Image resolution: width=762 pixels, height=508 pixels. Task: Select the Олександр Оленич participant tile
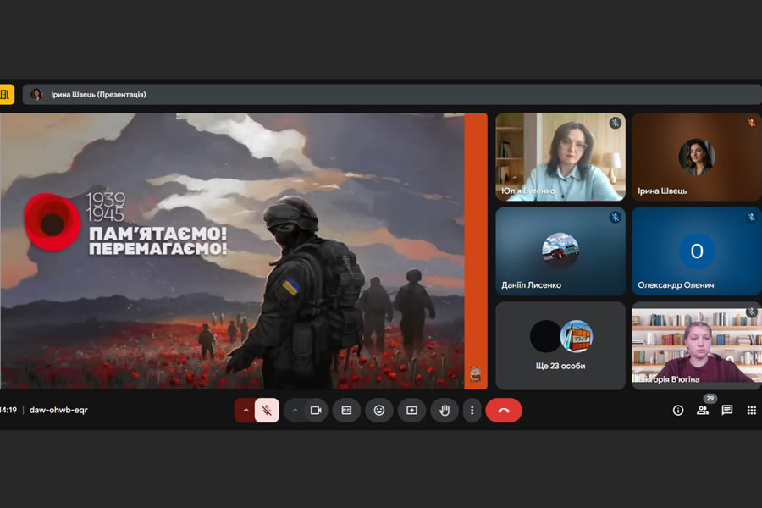click(x=697, y=251)
